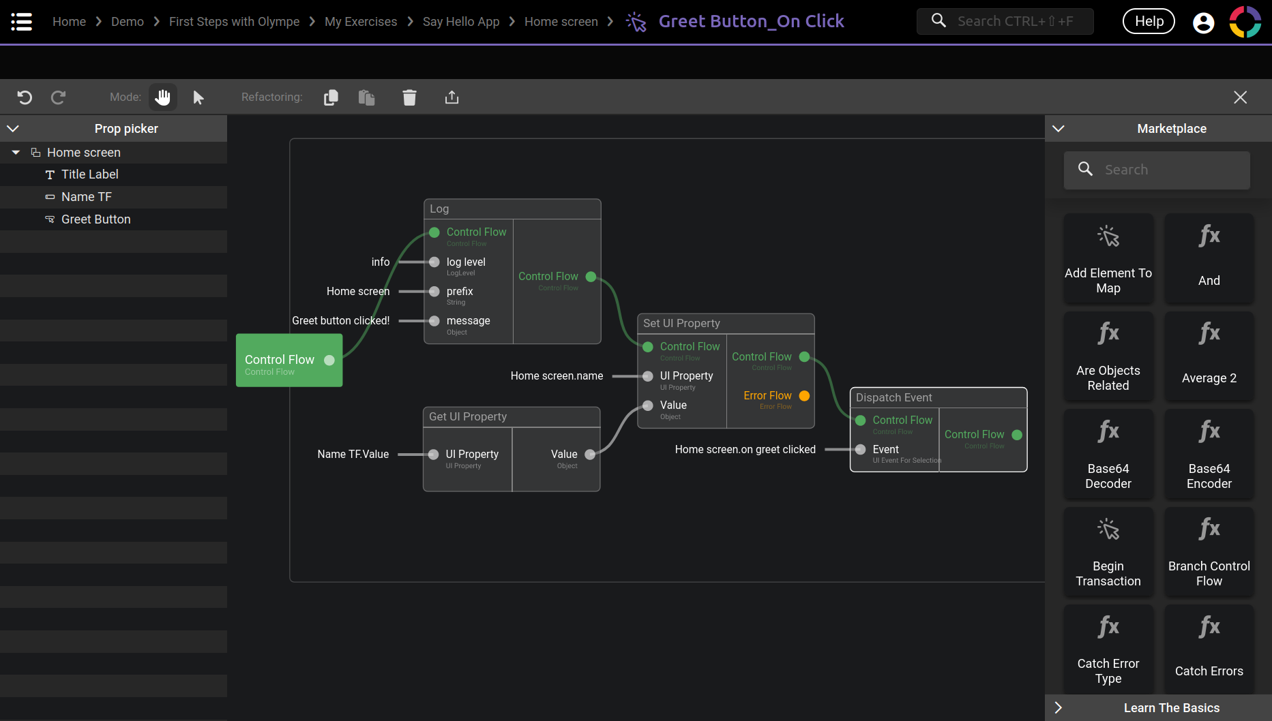Open the hamburger main menu

tap(22, 22)
